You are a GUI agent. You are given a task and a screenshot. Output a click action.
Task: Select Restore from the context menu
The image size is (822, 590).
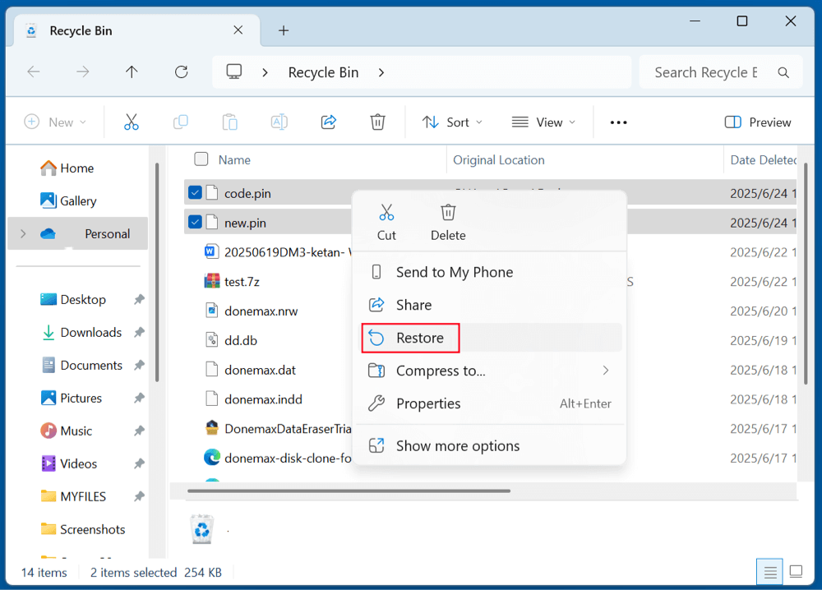[409, 338]
